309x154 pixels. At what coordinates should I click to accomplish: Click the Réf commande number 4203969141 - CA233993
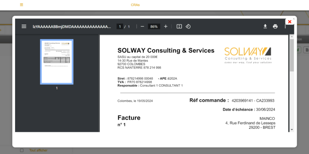(253, 101)
